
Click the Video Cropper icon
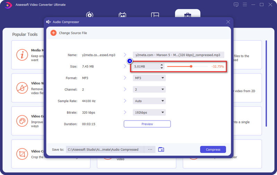pyautogui.click(x=22, y=154)
